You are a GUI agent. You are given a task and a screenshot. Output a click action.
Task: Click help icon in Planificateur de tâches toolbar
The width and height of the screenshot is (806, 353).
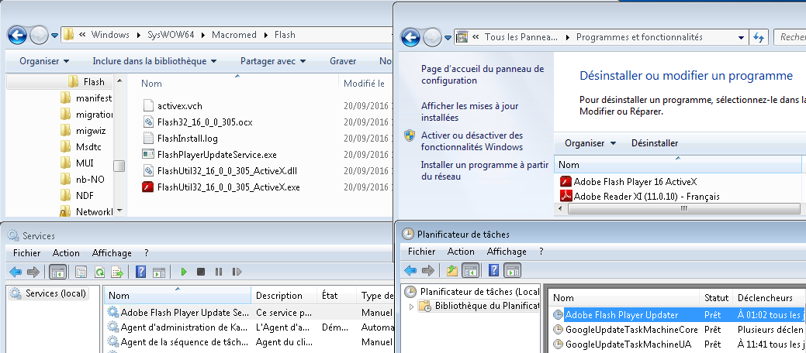(x=493, y=270)
